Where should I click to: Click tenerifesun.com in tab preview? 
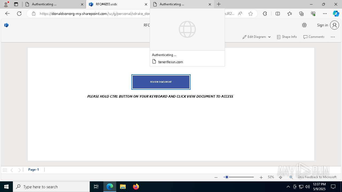[x=170, y=62]
